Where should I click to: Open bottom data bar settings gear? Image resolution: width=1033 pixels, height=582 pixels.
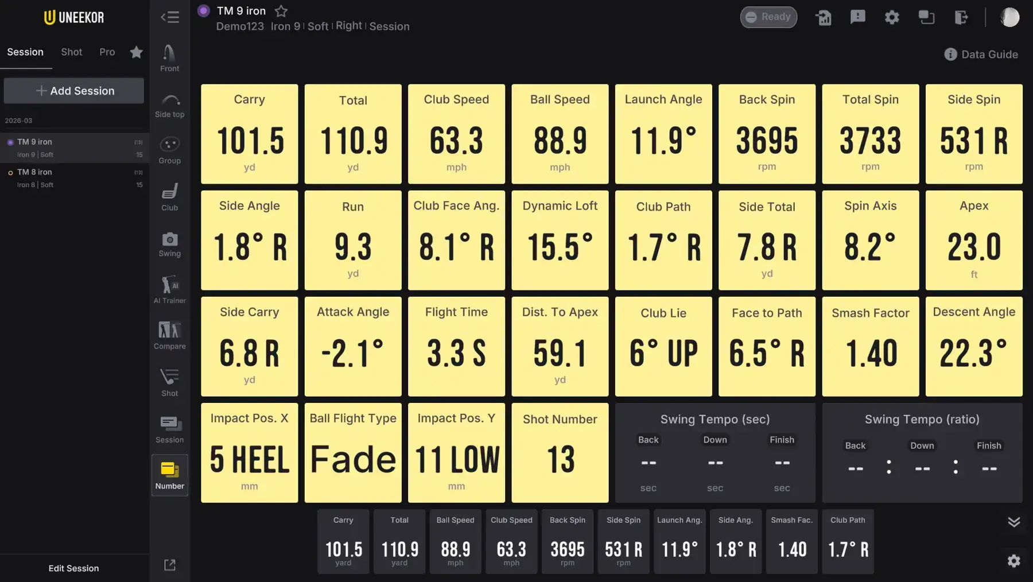tap(1014, 561)
